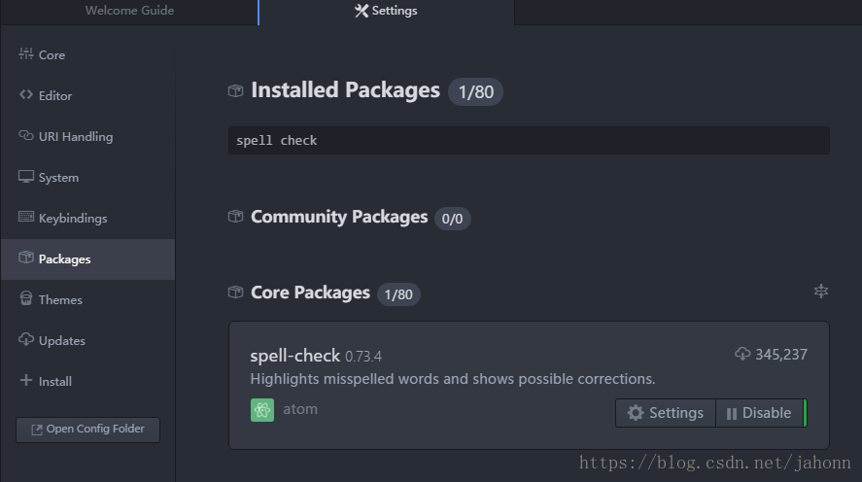
Task: Select the Editor code brackets icon
Action: tap(26, 94)
